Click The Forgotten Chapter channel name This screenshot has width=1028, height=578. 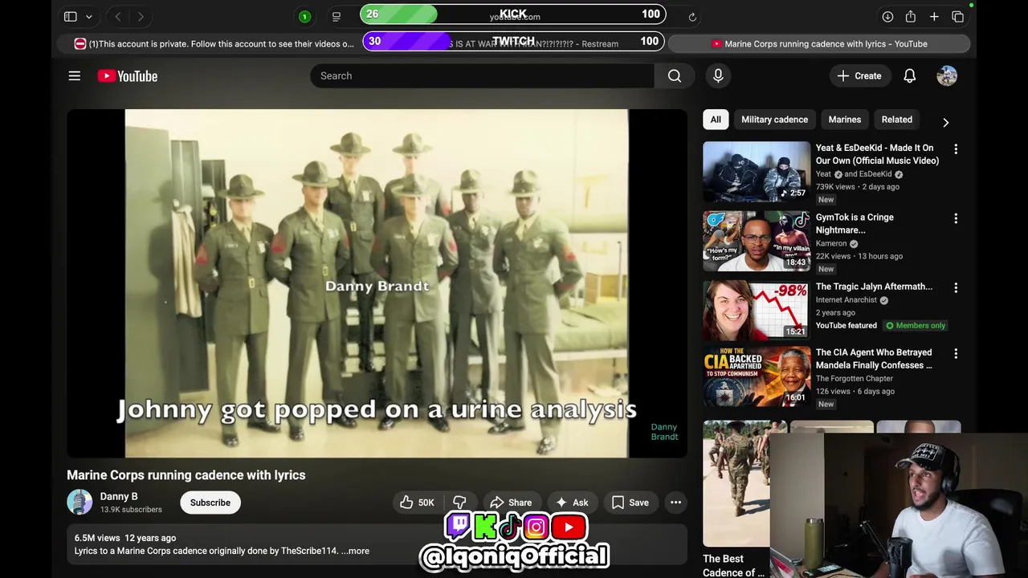pyautogui.click(x=855, y=378)
